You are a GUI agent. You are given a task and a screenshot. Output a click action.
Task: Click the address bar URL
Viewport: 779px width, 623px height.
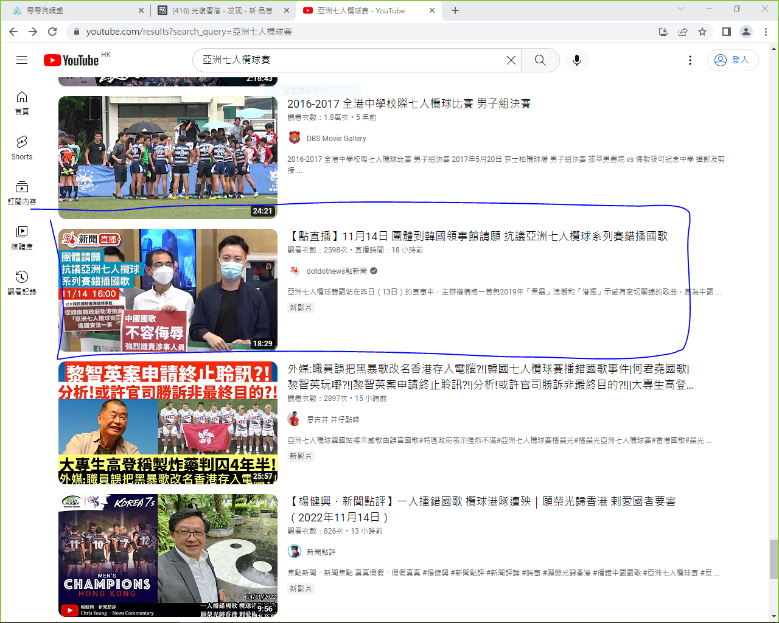click(x=189, y=32)
